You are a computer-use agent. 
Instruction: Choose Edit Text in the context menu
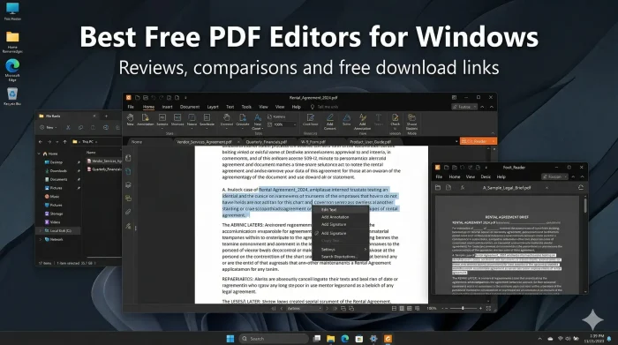pos(341,210)
